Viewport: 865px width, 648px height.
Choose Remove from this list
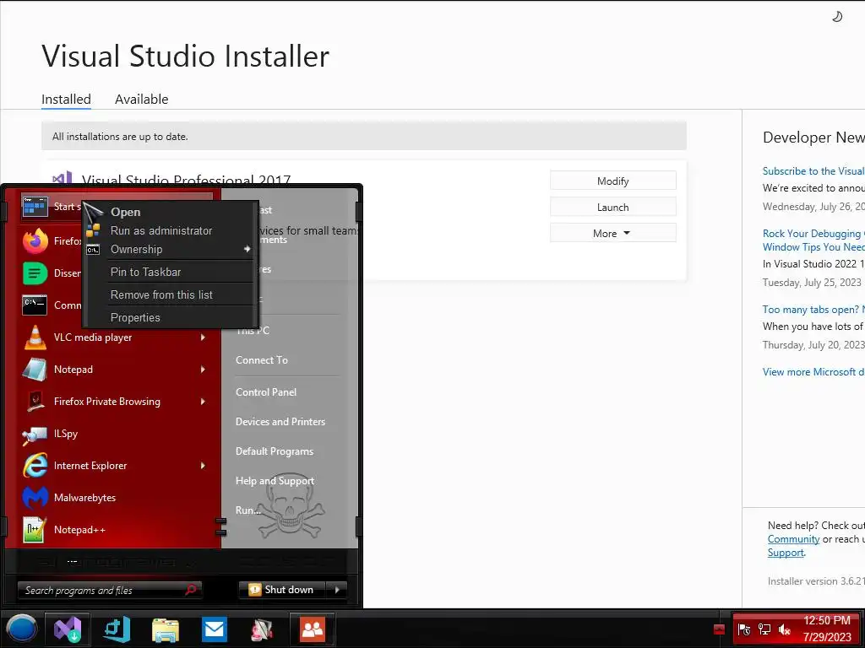pos(161,294)
